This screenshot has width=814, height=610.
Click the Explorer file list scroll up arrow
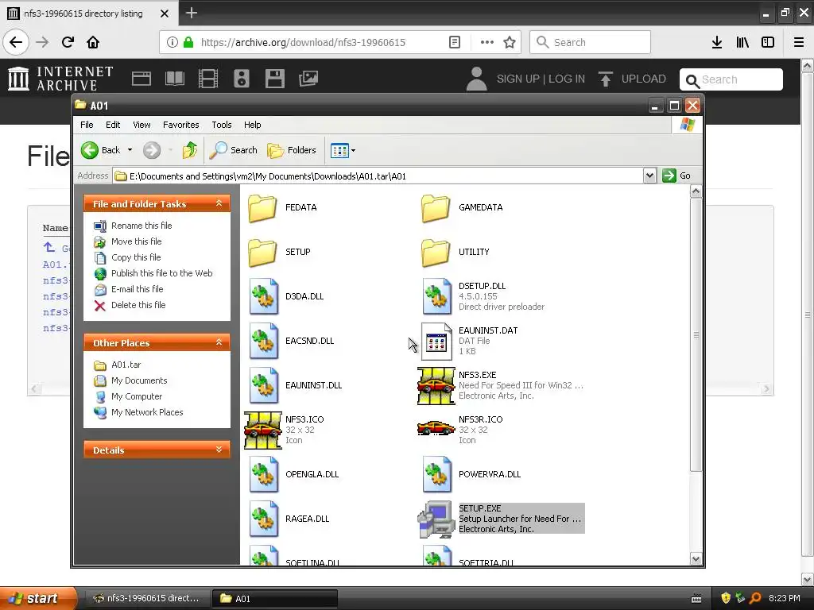tap(696, 191)
